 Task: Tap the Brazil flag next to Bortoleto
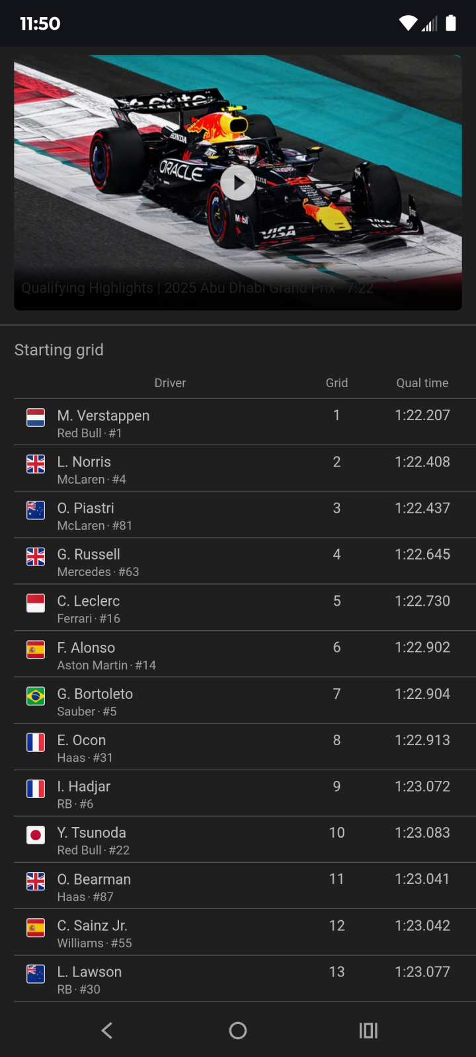(36, 696)
